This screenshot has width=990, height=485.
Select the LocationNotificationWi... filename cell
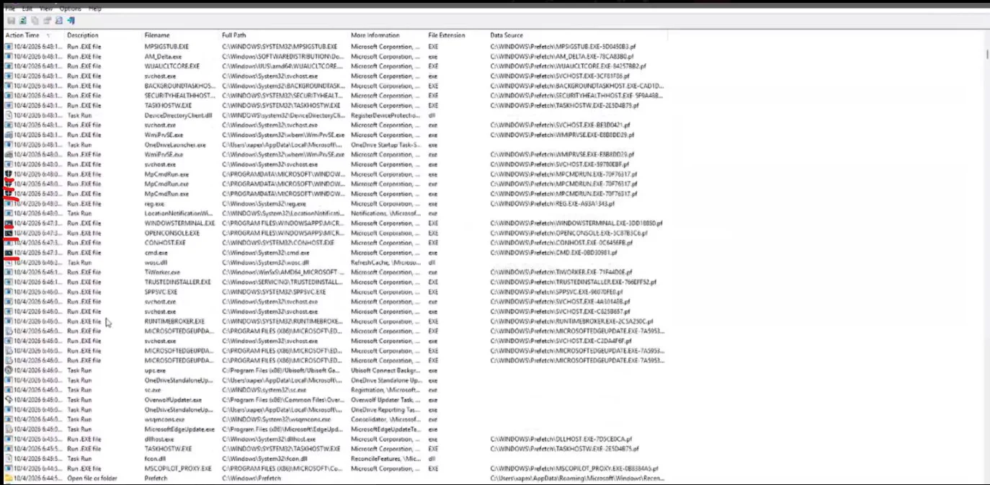(179, 213)
